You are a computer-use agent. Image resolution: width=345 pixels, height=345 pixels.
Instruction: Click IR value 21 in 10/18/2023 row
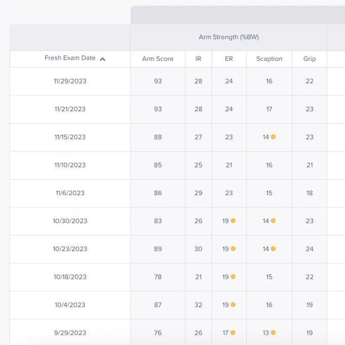click(x=198, y=277)
